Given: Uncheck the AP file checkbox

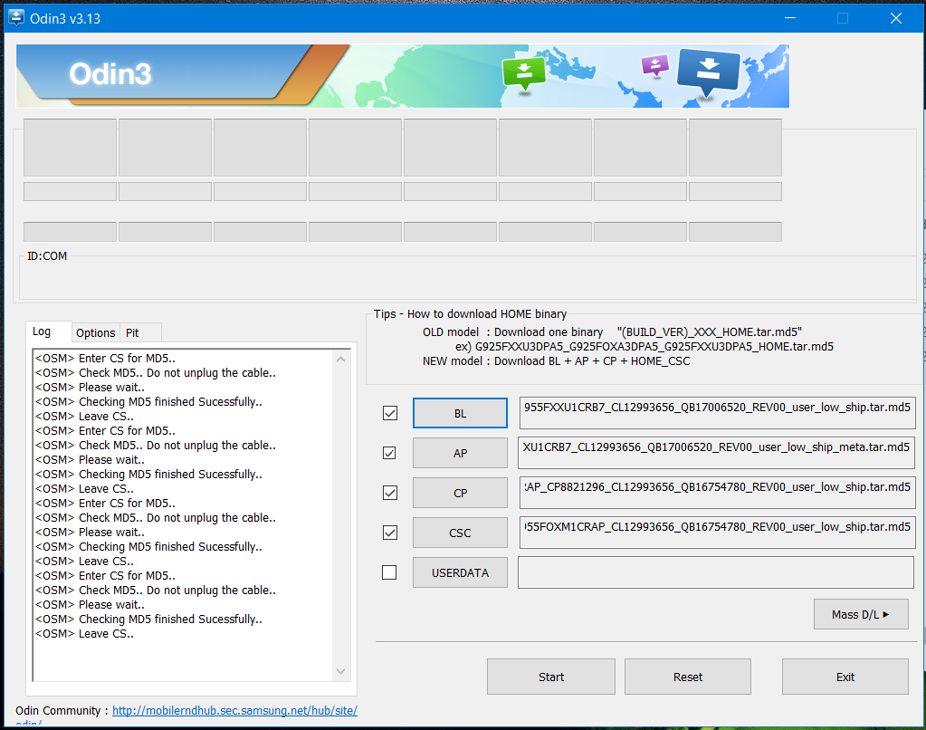Looking at the screenshot, I should (x=390, y=453).
